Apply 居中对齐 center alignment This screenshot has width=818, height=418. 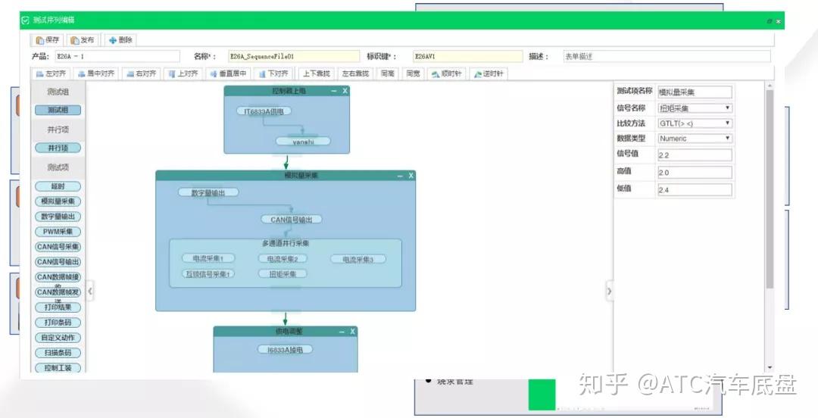click(x=96, y=73)
